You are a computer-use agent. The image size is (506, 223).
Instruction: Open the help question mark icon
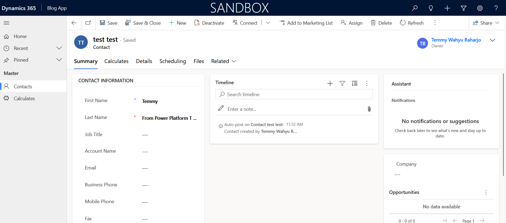496,8
